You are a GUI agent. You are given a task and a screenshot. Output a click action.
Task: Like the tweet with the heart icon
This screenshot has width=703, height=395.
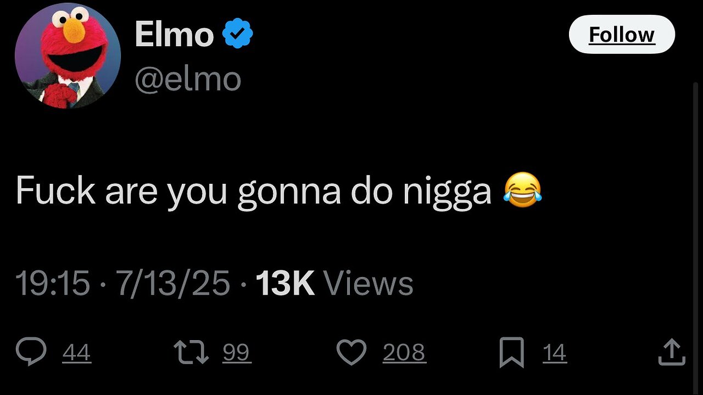pyautogui.click(x=351, y=352)
